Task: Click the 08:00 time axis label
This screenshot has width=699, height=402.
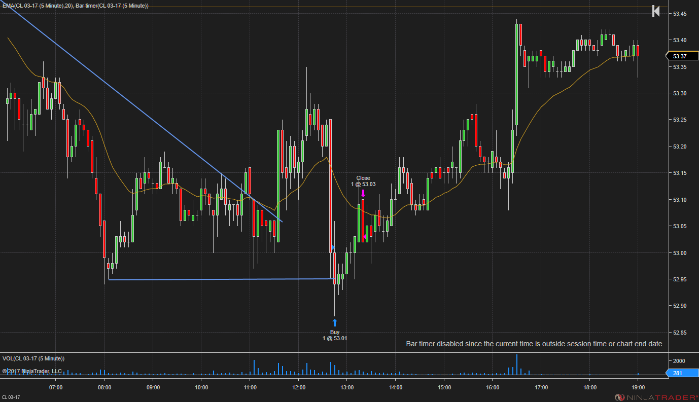Action: coord(104,387)
